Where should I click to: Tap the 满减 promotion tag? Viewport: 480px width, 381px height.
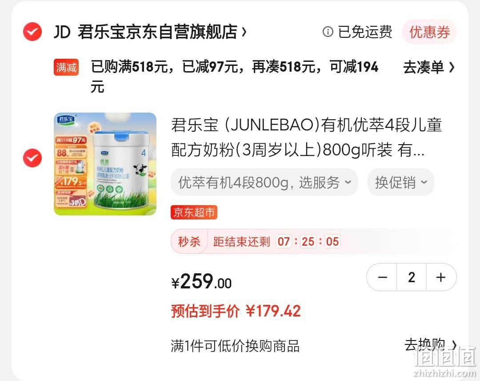coord(66,67)
